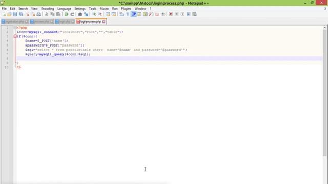Image resolution: width=328 pixels, height=184 pixels.
Task: Open the Macro menu
Action: 104,9
